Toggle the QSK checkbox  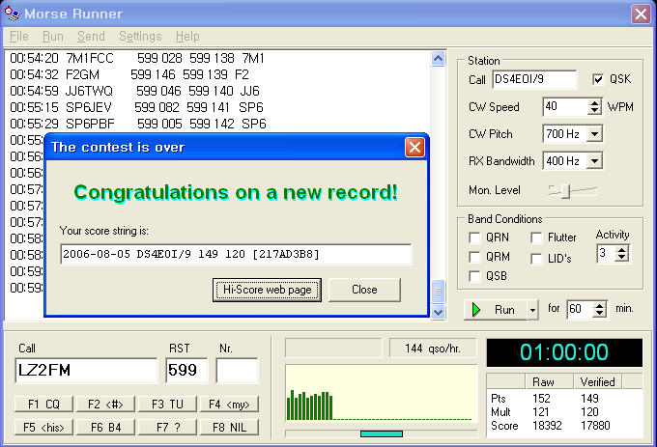[598, 79]
